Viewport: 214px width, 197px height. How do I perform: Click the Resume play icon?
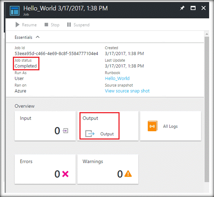(x=17, y=25)
